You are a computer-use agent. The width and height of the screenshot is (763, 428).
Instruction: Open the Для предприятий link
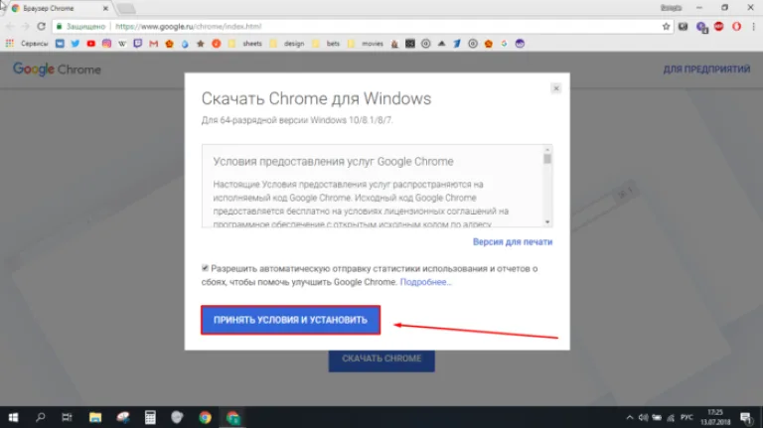click(706, 70)
